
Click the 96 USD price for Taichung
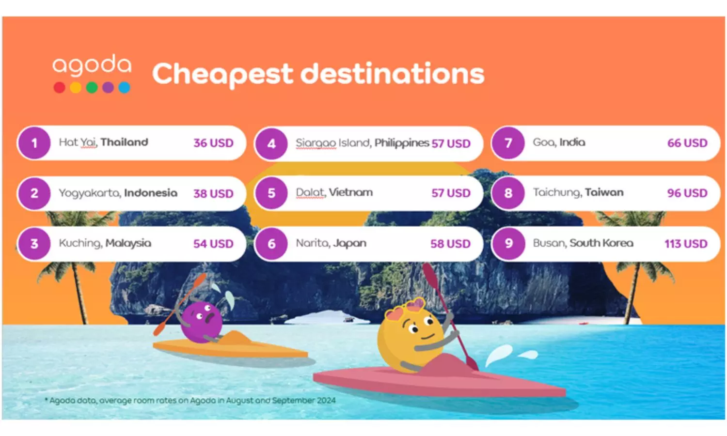[x=687, y=193]
